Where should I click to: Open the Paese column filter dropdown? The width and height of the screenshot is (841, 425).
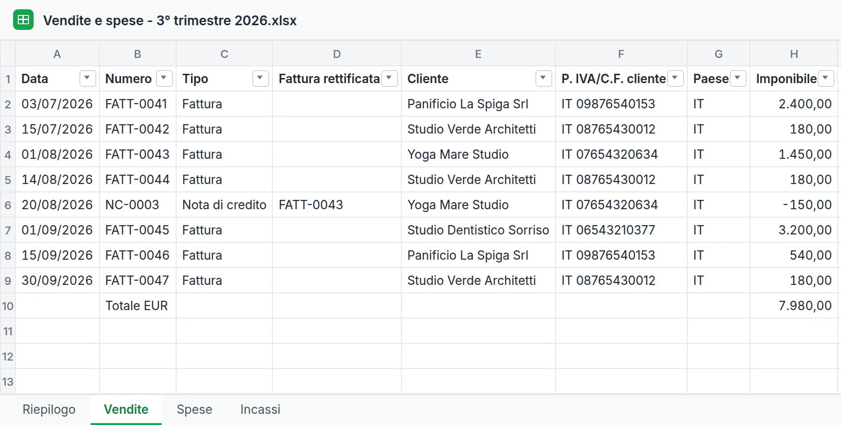(x=738, y=78)
